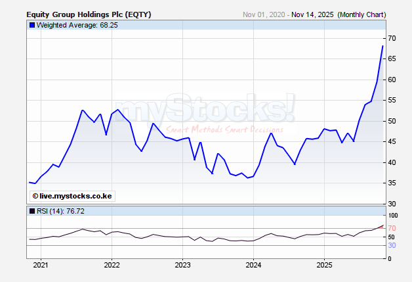Select the 2024 time axis label
The height and width of the screenshot is (282, 412).
(253, 265)
